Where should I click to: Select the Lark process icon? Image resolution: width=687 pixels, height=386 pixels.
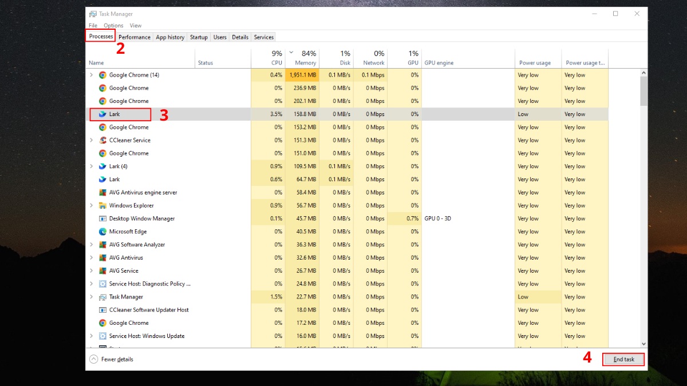click(103, 114)
